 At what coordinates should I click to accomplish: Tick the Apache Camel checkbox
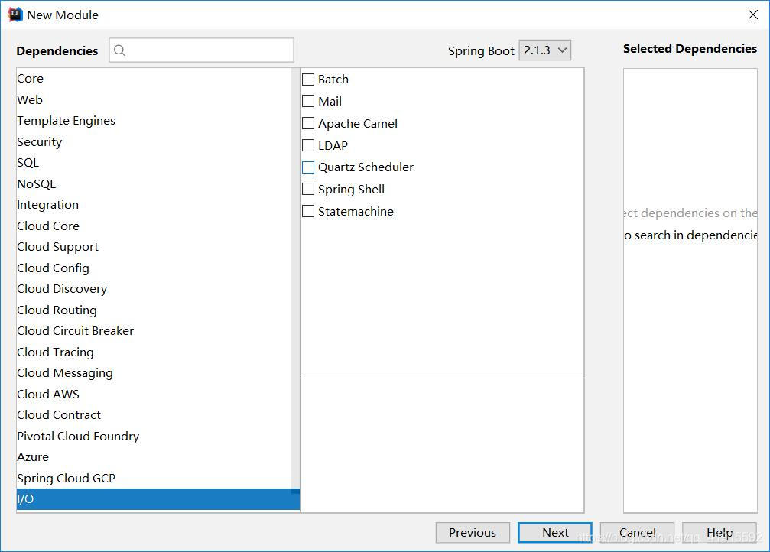(x=308, y=123)
